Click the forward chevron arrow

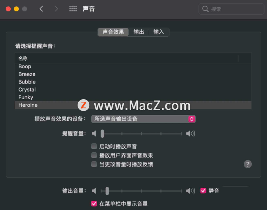pos(56,9)
